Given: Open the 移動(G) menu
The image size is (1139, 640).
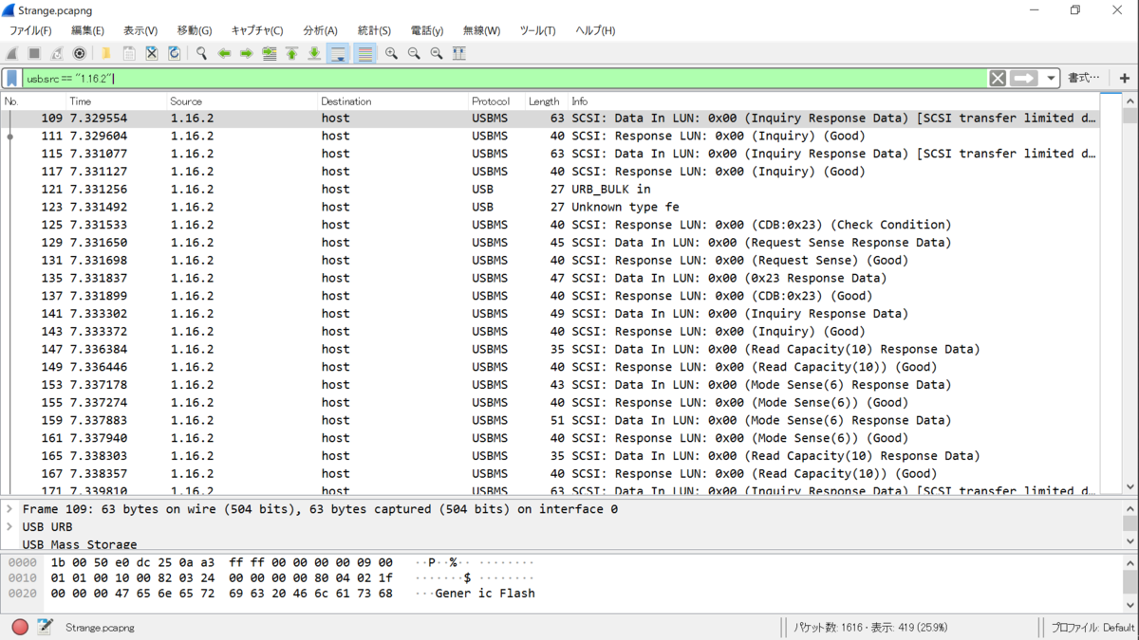Looking at the screenshot, I should (195, 30).
